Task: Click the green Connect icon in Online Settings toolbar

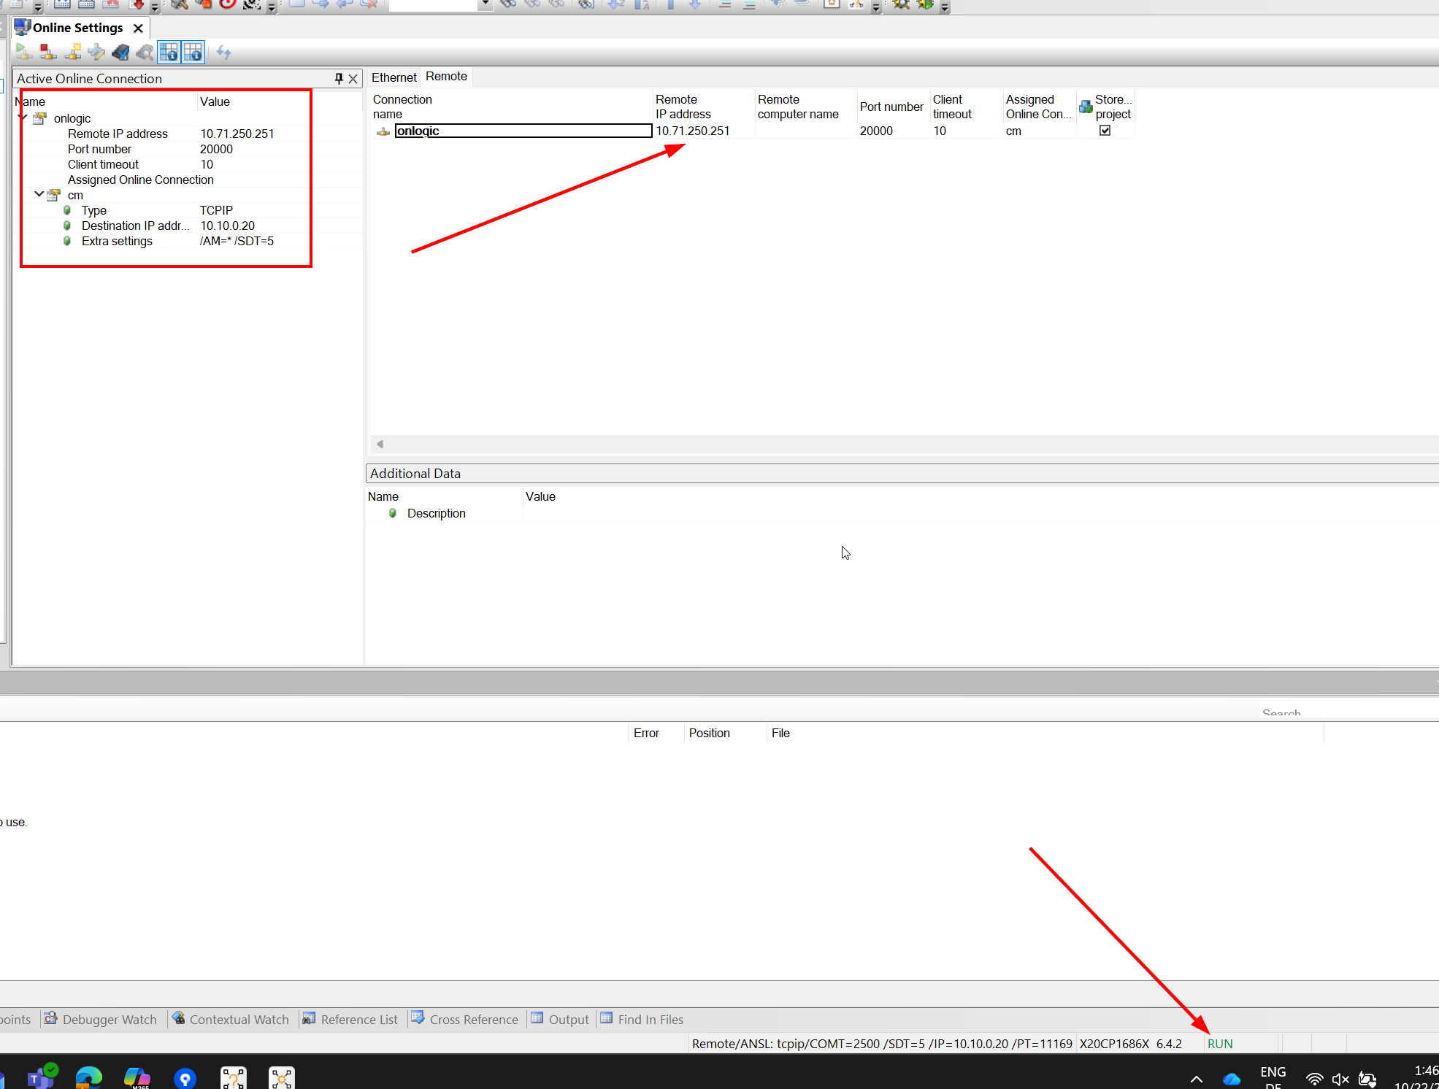Action: tap(23, 52)
